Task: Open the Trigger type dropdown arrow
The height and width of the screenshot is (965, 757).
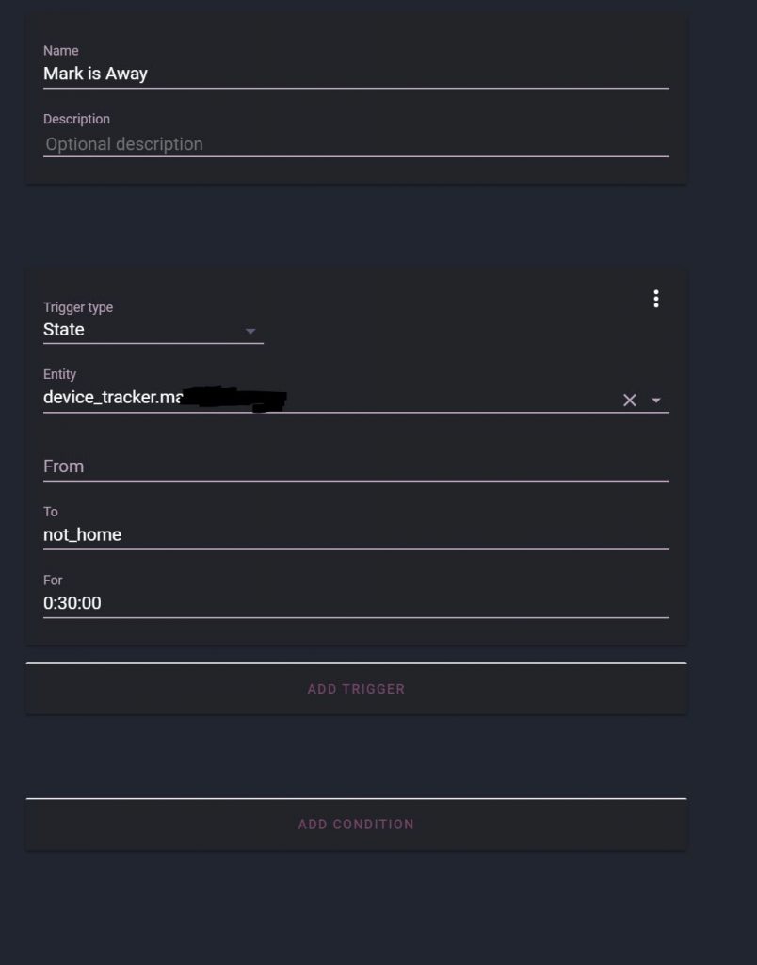Action: click(250, 331)
